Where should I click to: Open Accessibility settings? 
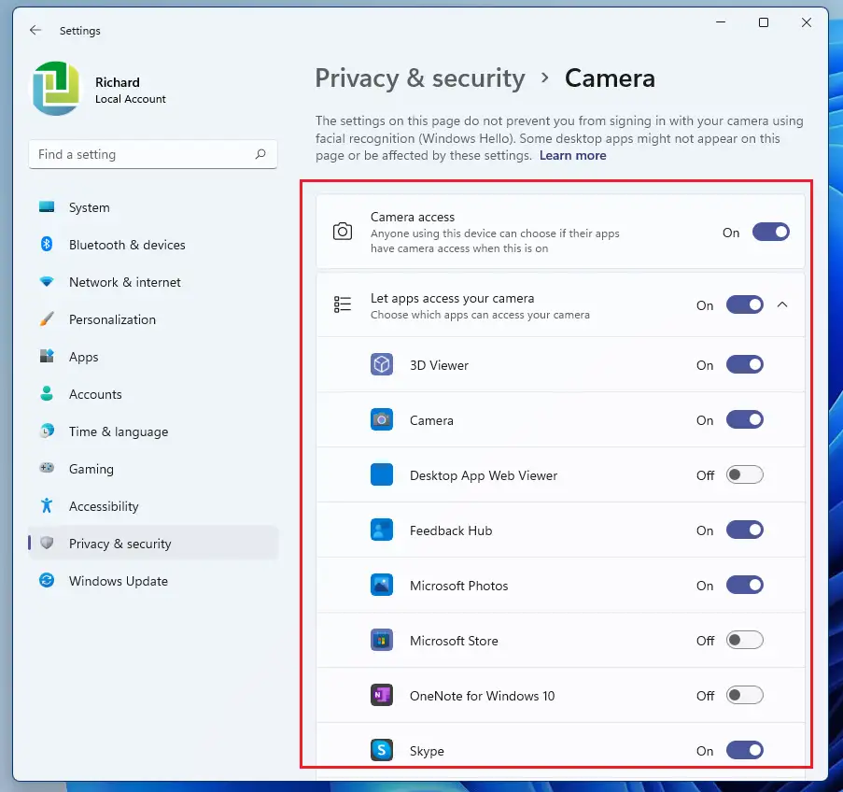point(153,506)
